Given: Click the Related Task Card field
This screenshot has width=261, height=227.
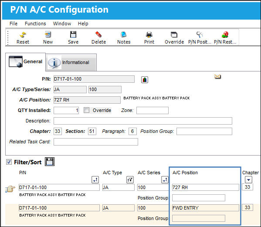Looking at the screenshot, I should coord(96,142).
